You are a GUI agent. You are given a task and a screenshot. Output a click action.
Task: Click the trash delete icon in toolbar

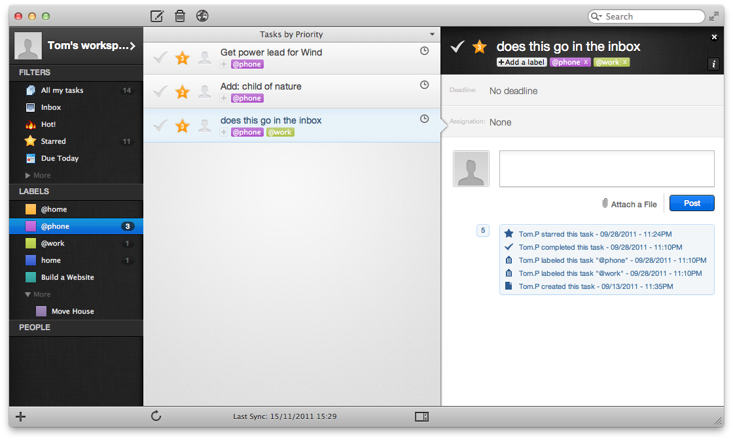click(180, 16)
